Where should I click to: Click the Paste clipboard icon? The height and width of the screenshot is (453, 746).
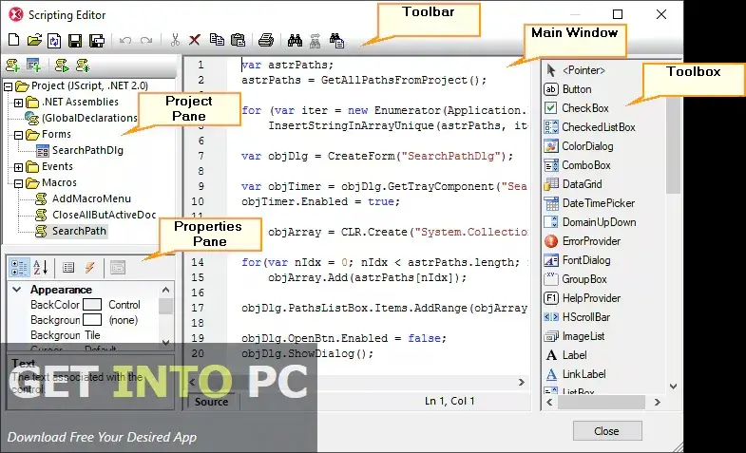(238, 41)
